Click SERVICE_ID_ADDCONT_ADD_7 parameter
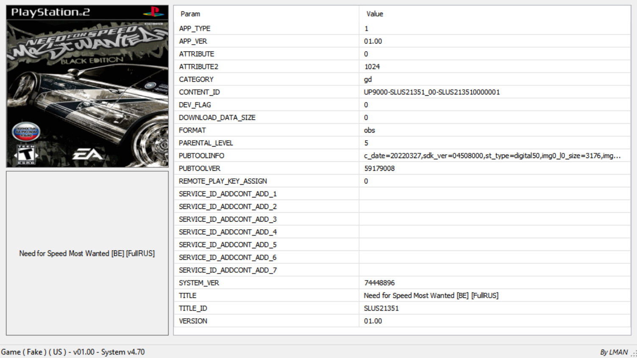This screenshot has width=637, height=358. pos(228,270)
